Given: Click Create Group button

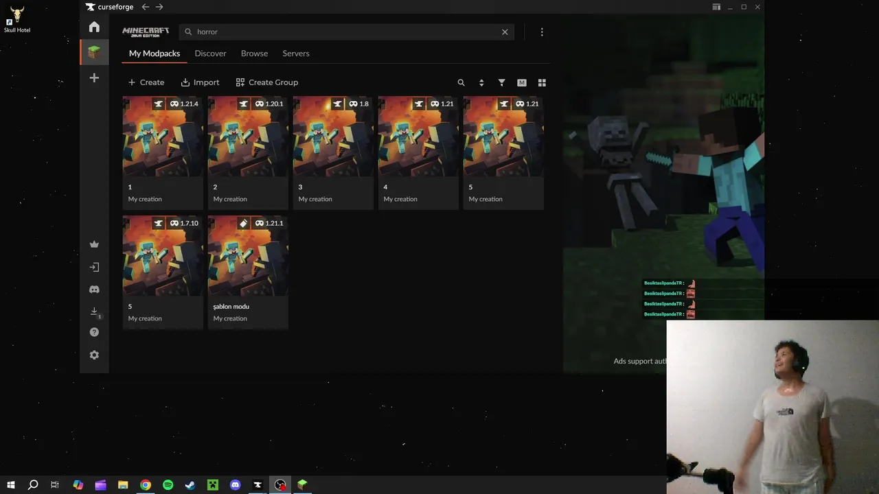Looking at the screenshot, I should pos(266,82).
